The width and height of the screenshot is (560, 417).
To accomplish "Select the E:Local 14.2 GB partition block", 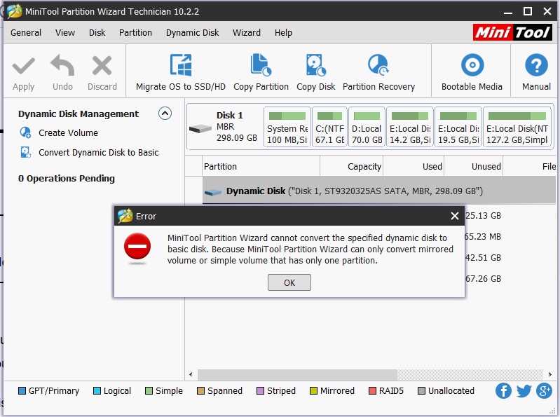I will tap(410, 127).
